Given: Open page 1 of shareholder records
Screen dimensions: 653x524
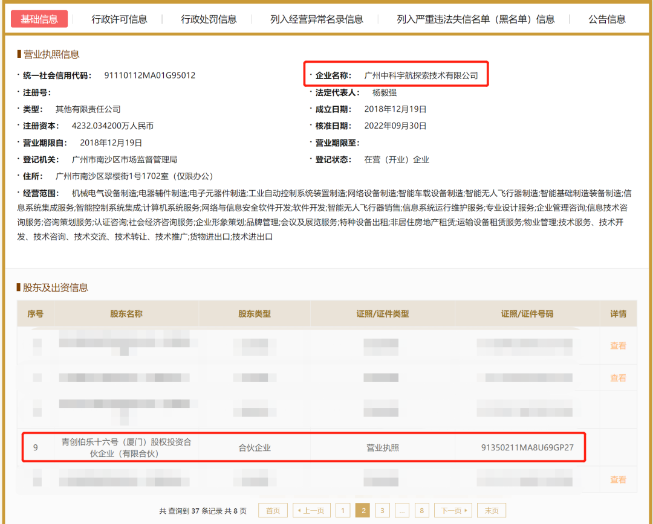Looking at the screenshot, I should [343, 510].
